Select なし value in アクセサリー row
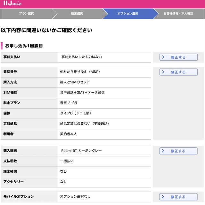205x205 pixels. (x=63, y=182)
